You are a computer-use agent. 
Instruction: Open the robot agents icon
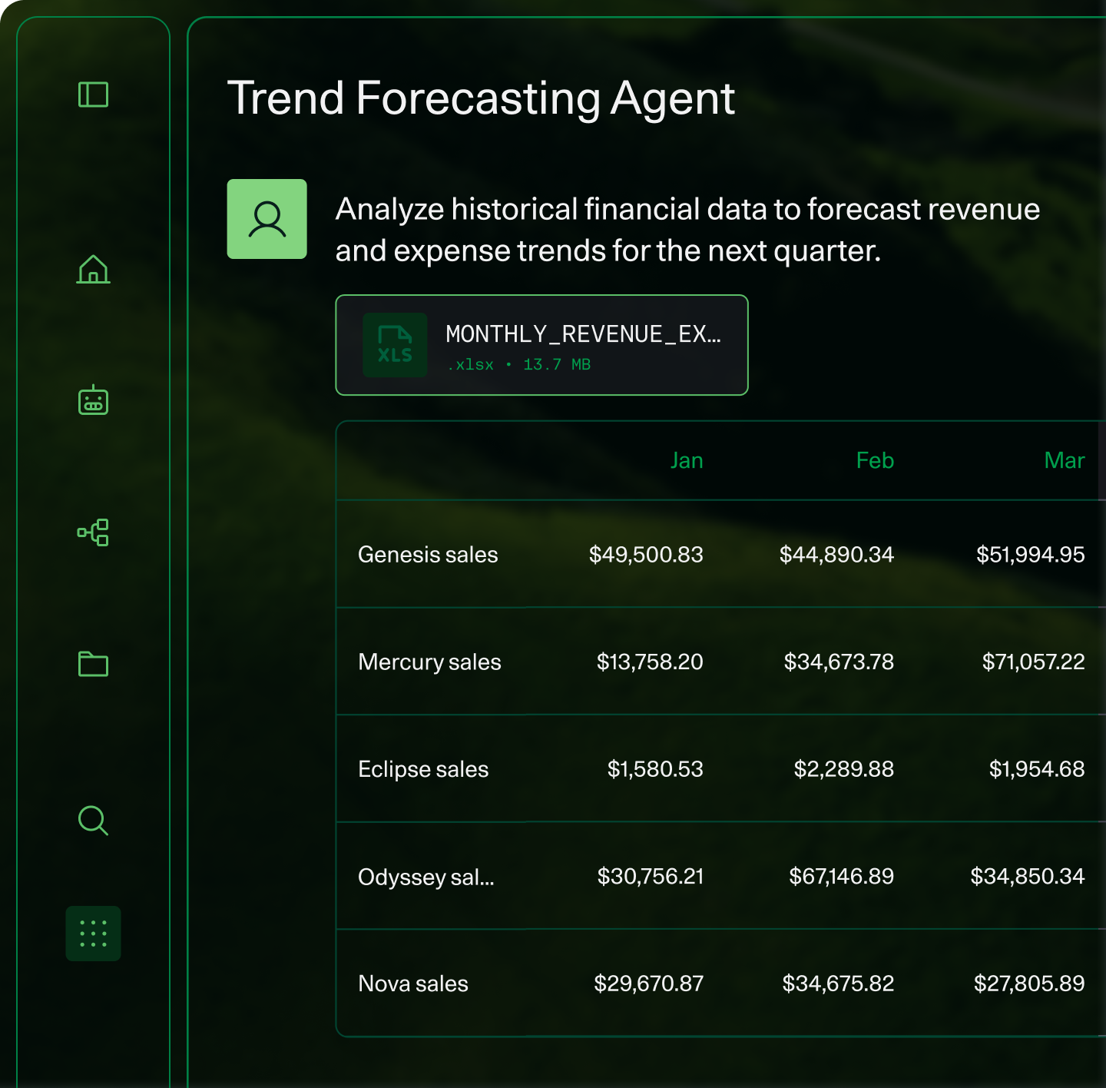point(93,400)
